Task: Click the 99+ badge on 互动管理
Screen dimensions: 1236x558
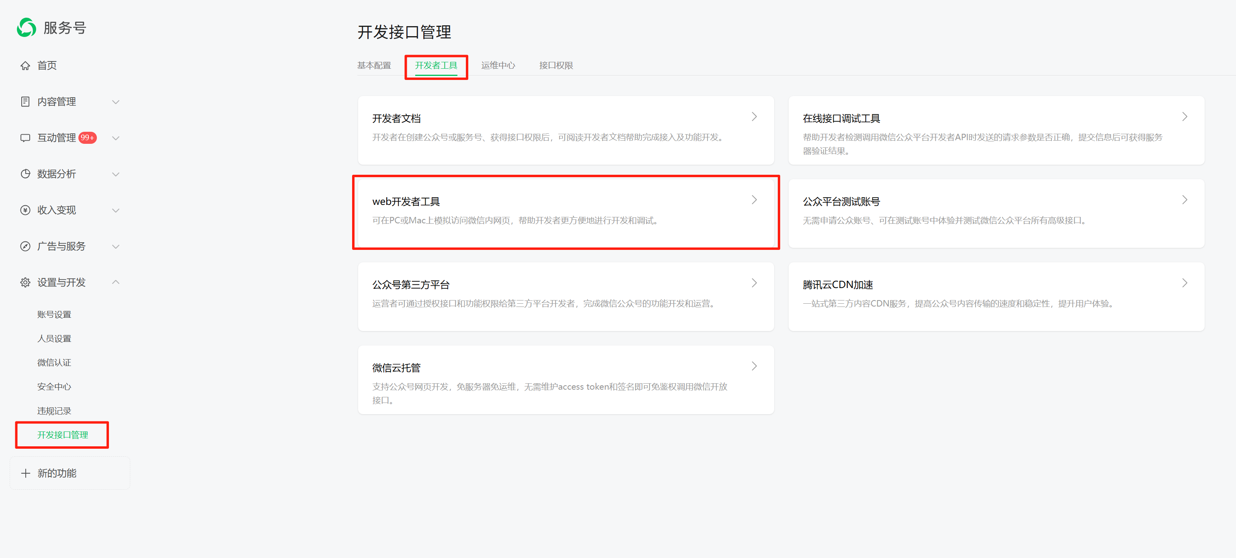Action: coord(88,137)
